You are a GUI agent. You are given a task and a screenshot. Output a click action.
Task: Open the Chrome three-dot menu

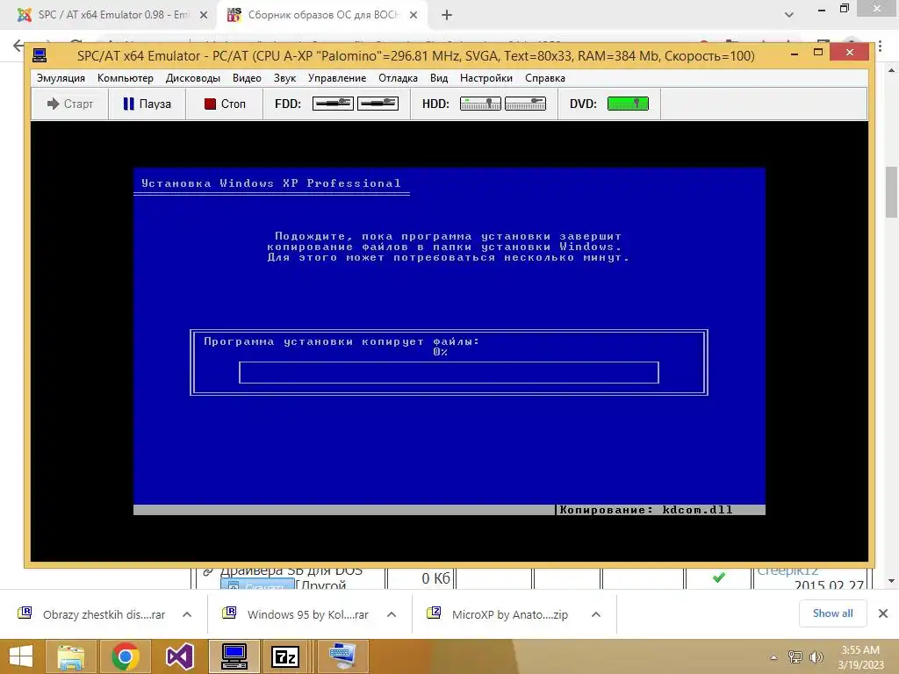(x=880, y=46)
